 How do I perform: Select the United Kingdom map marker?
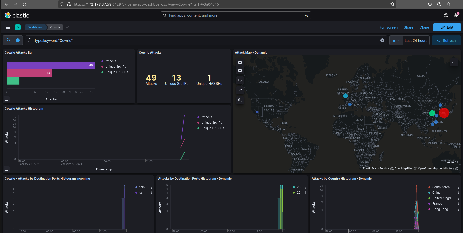(x=345, y=95)
